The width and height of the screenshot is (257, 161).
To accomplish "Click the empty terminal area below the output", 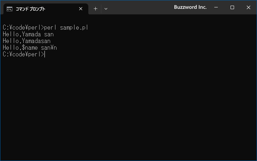I will (x=128, y=108).
